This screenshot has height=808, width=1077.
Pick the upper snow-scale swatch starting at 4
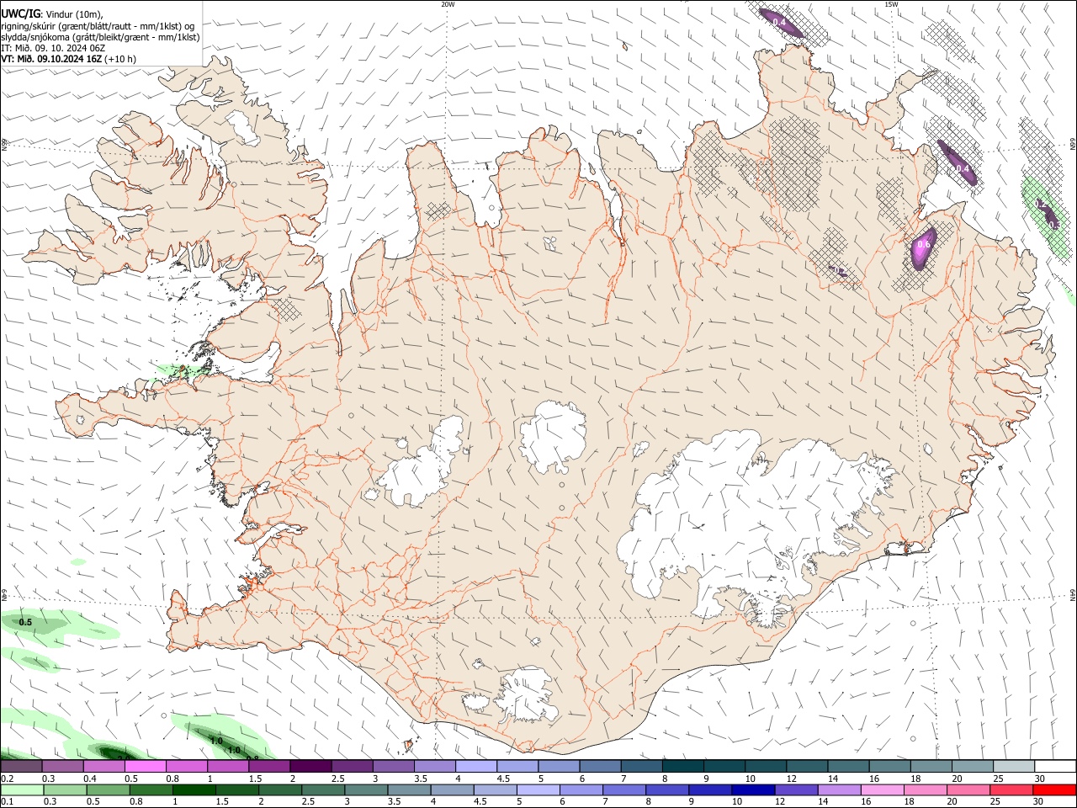click(475, 767)
